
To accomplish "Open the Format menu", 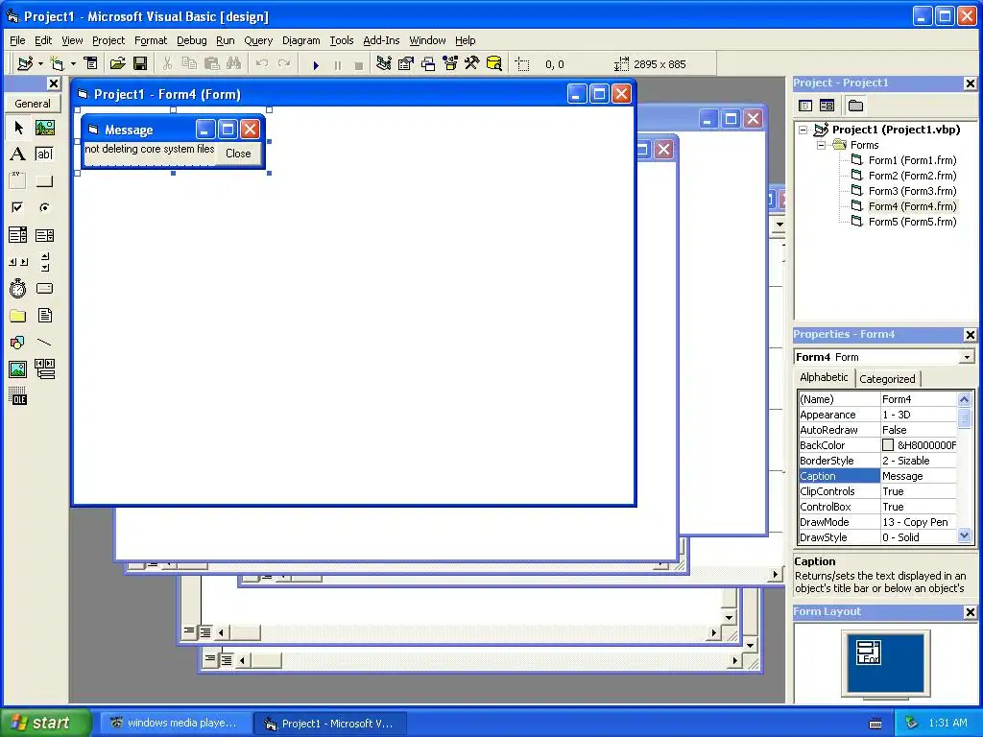I will click(151, 40).
